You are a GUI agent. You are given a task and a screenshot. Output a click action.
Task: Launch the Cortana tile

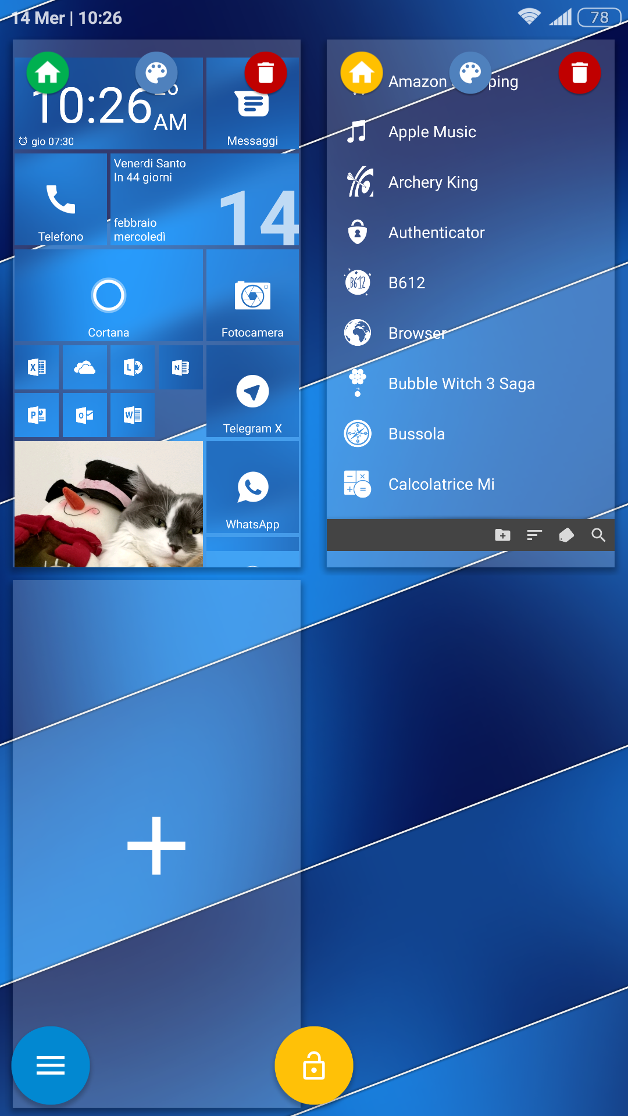tap(109, 295)
